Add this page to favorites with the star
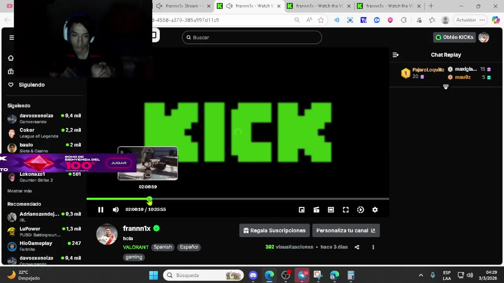Image resolution: width=504 pixels, height=283 pixels. tap(321, 20)
